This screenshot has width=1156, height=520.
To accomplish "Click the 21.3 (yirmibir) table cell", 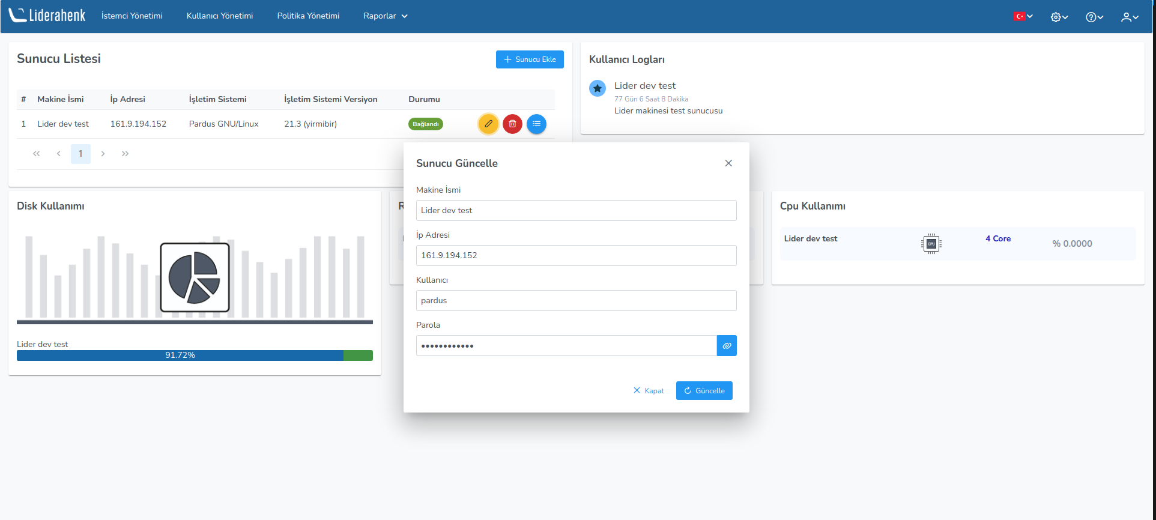I will [310, 124].
